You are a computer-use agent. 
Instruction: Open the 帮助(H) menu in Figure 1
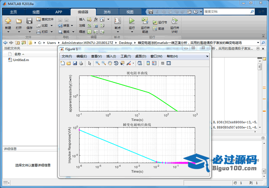172,56
